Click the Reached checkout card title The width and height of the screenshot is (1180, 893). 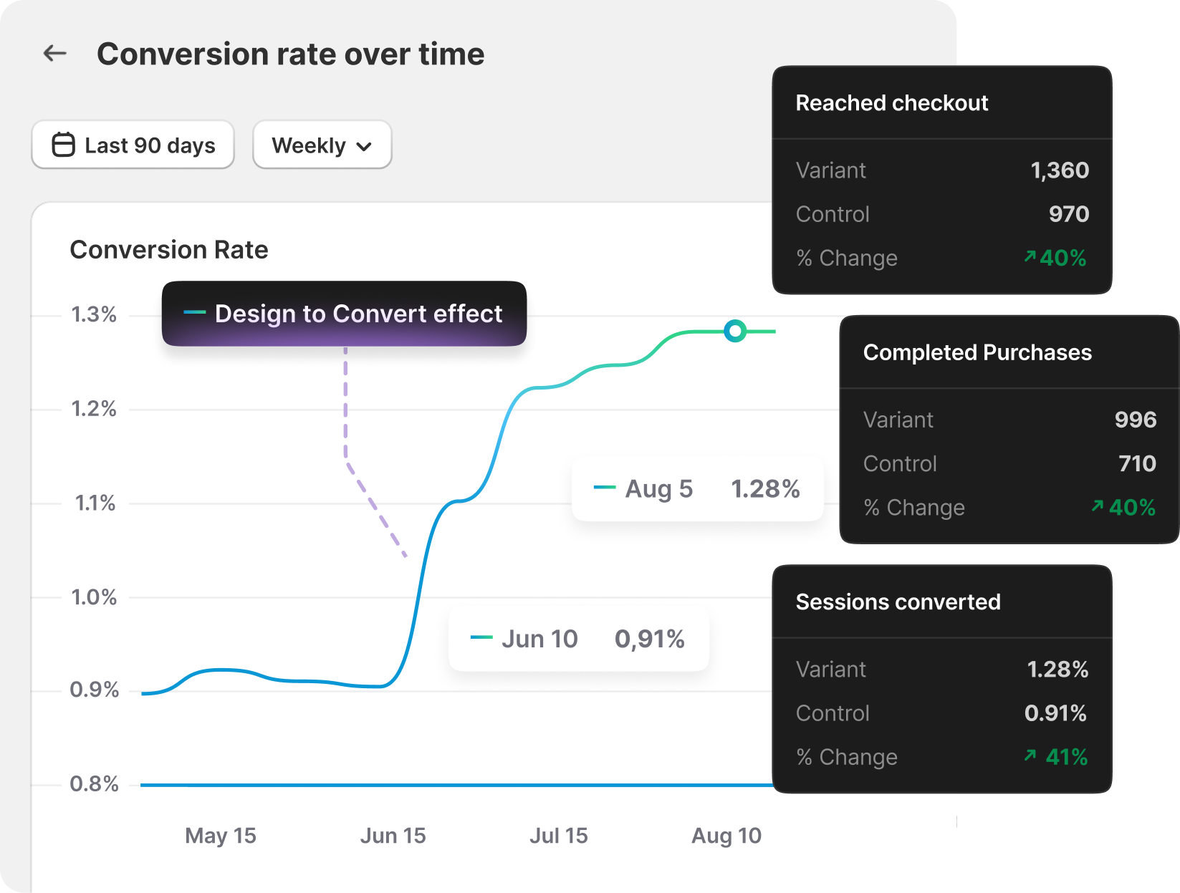pyautogui.click(x=892, y=103)
